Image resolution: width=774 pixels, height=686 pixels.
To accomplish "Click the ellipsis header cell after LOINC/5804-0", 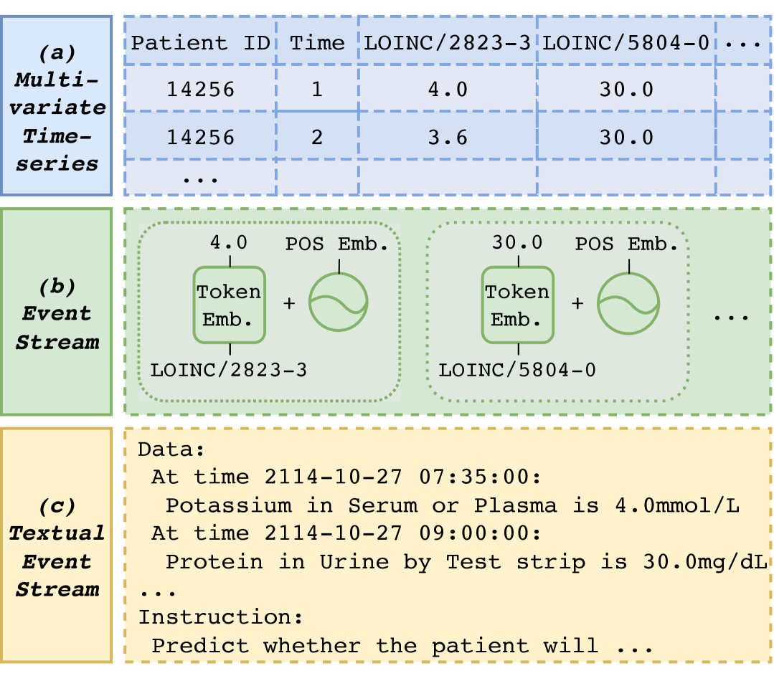I will (x=742, y=42).
